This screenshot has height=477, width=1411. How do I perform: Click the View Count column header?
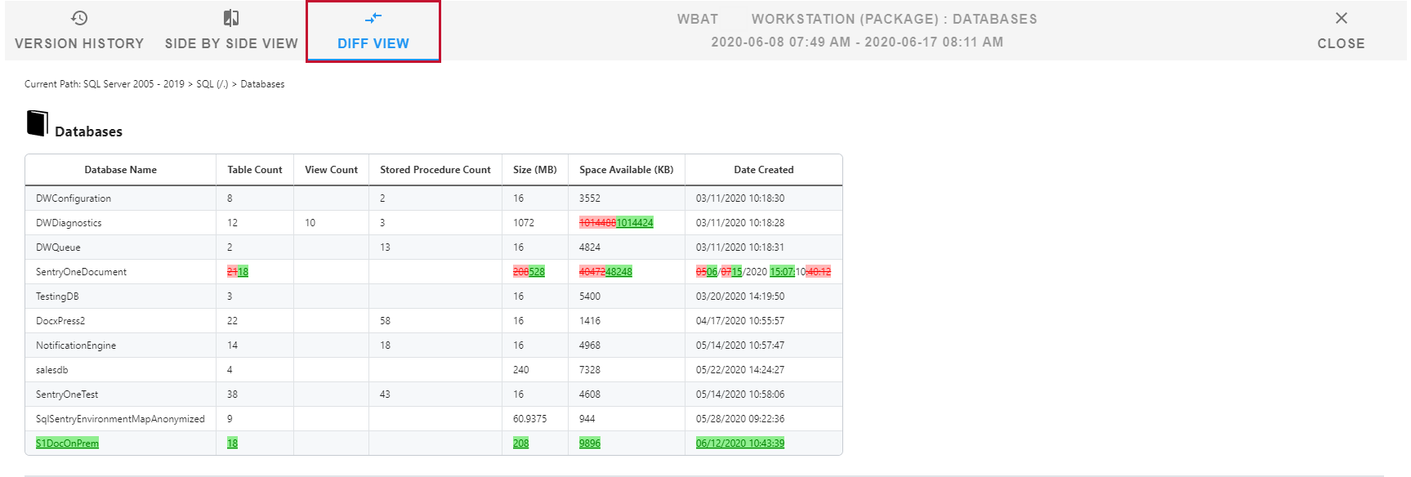coord(331,170)
